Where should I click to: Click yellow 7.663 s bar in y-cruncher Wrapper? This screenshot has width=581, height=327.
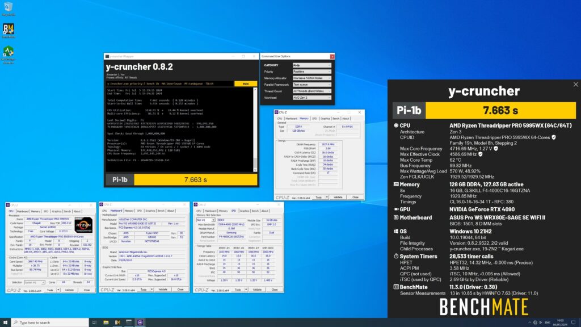click(196, 180)
